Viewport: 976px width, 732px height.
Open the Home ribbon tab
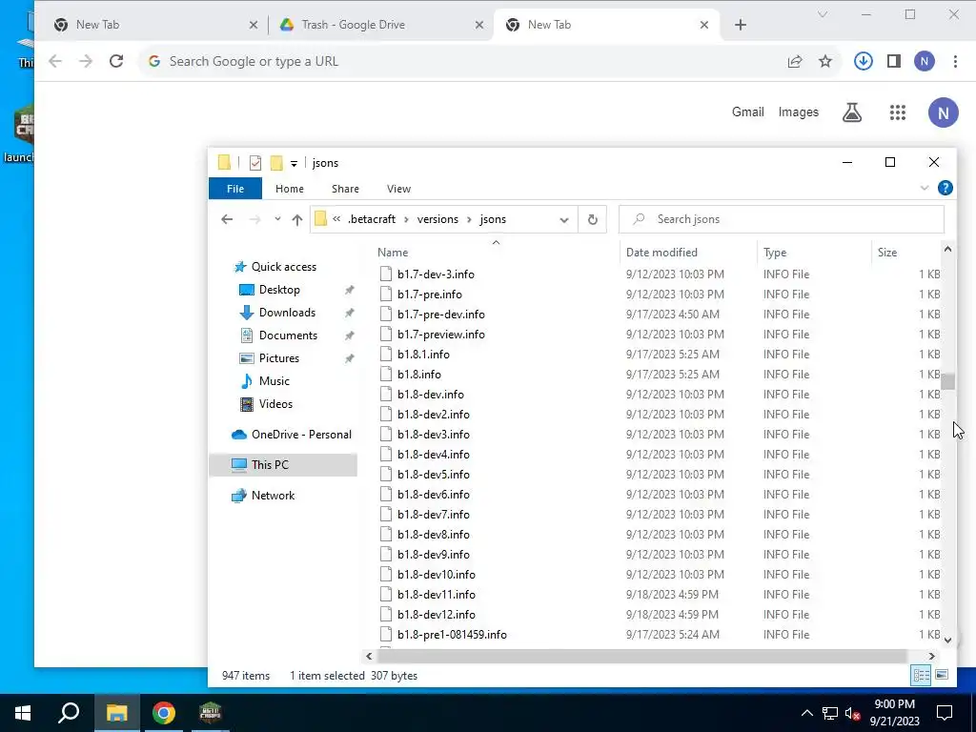290,189
